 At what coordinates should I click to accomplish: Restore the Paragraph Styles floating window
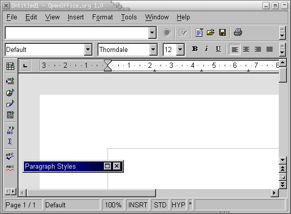(108, 166)
